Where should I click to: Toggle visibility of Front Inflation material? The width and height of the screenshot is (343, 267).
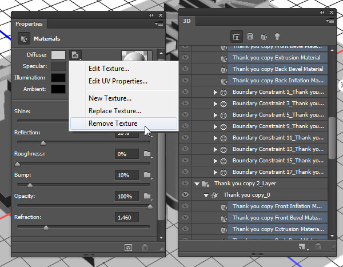[x=185, y=206]
